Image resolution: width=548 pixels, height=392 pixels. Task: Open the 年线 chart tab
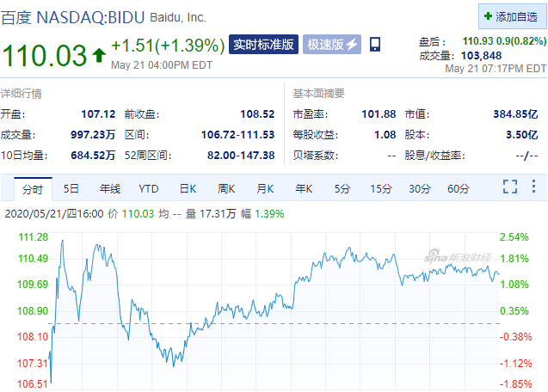point(110,188)
